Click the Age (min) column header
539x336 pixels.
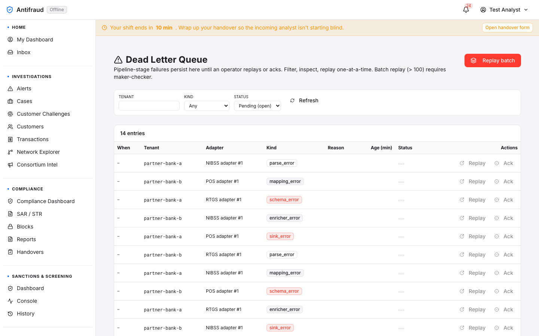pyautogui.click(x=381, y=148)
